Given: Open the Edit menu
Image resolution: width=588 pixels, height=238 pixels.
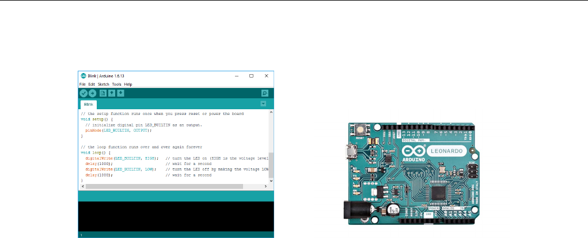Looking at the screenshot, I should point(92,84).
